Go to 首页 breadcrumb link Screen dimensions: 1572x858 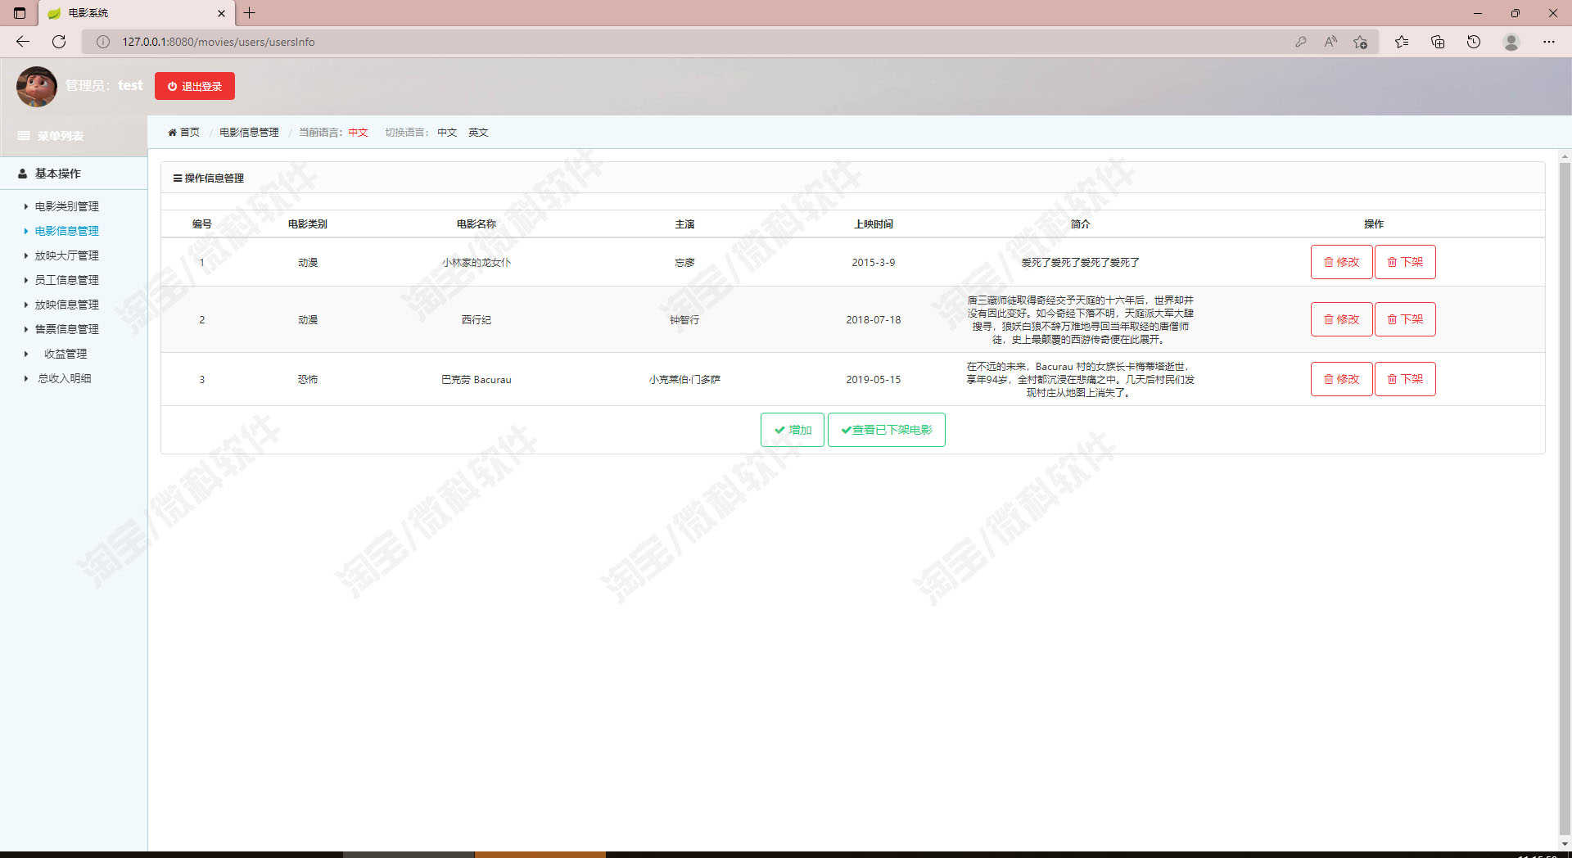184,133
